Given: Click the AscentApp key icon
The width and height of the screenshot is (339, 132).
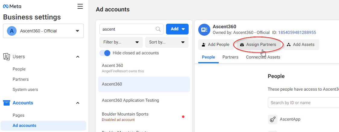Looking at the screenshot, I should click(273, 119).
